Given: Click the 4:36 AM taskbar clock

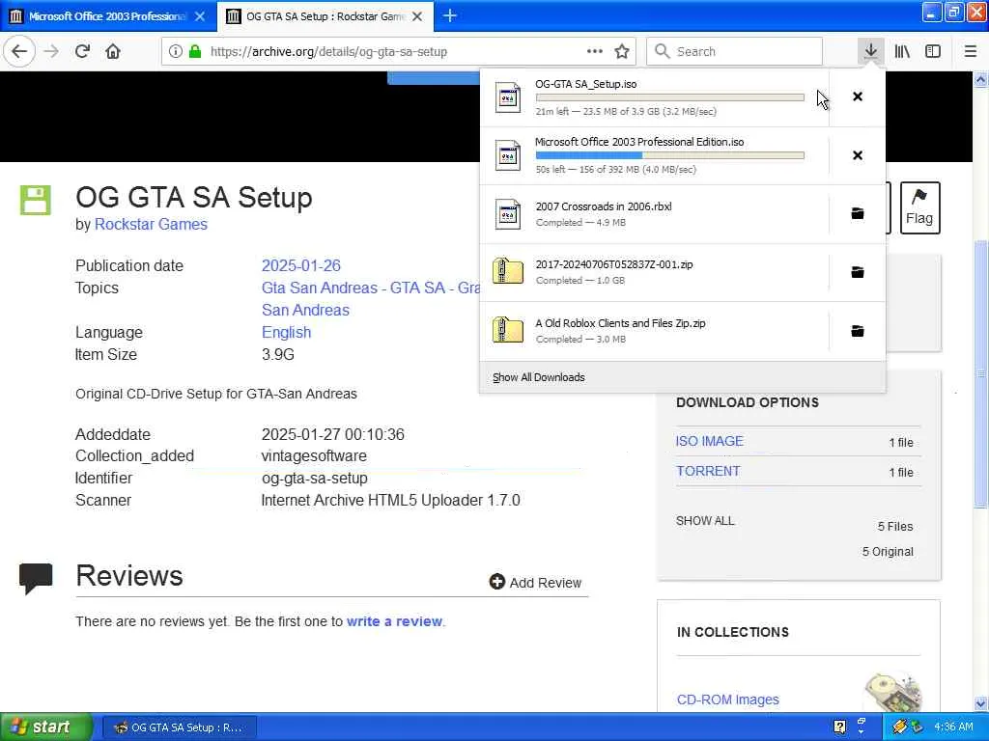Looking at the screenshot, I should pyautogui.click(x=953, y=727).
